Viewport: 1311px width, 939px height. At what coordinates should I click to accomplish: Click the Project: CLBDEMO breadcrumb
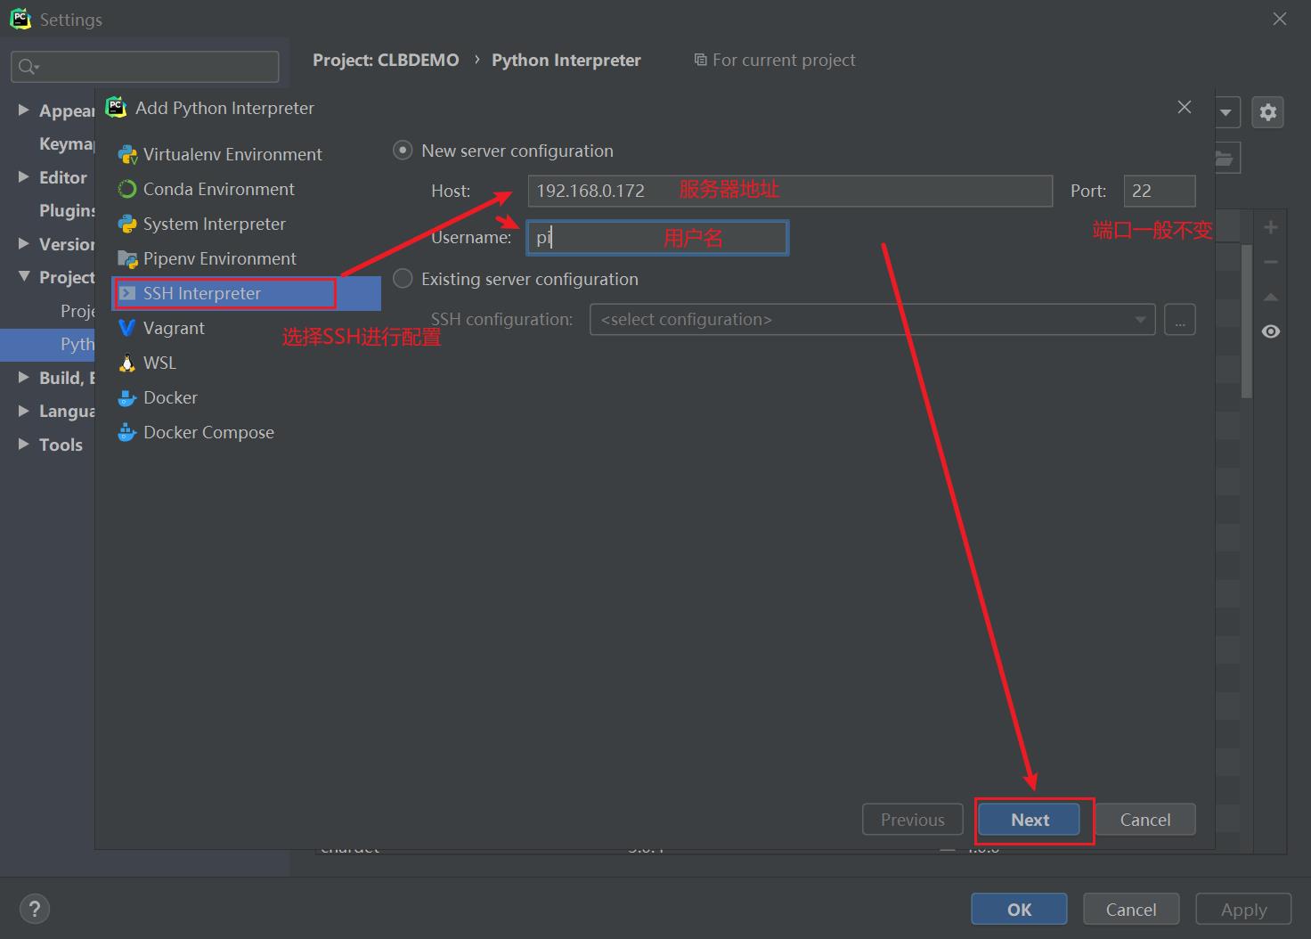pyautogui.click(x=386, y=60)
